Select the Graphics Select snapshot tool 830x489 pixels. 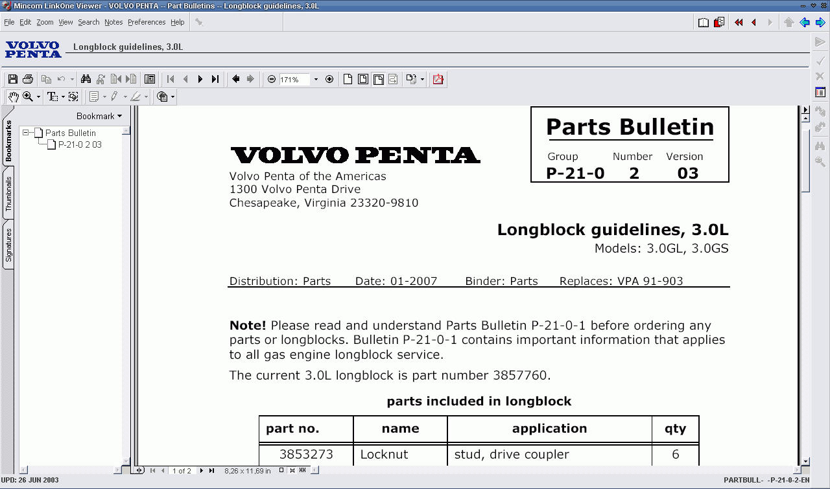coord(73,97)
